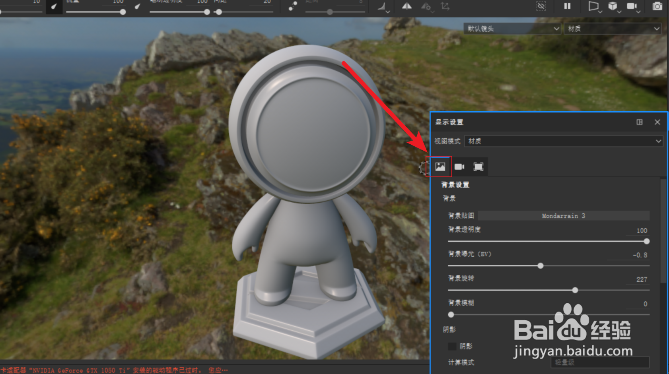The image size is (669, 374).
Task: Click the highlighted brush flow icon
Action: pos(54,7)
